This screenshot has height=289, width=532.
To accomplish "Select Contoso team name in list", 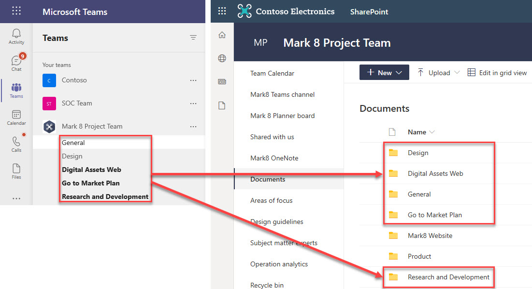I will point(74,80).
